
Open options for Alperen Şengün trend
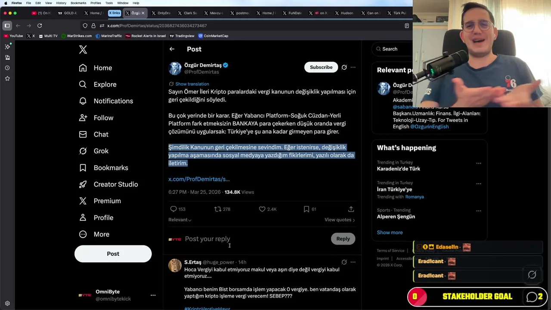point(479,211)
